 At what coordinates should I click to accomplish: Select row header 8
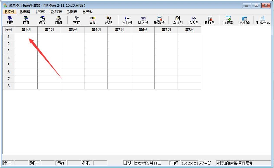[x=8, y=86]
